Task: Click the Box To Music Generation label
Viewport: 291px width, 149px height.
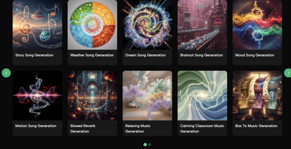Action: click(x=256, y=126)
